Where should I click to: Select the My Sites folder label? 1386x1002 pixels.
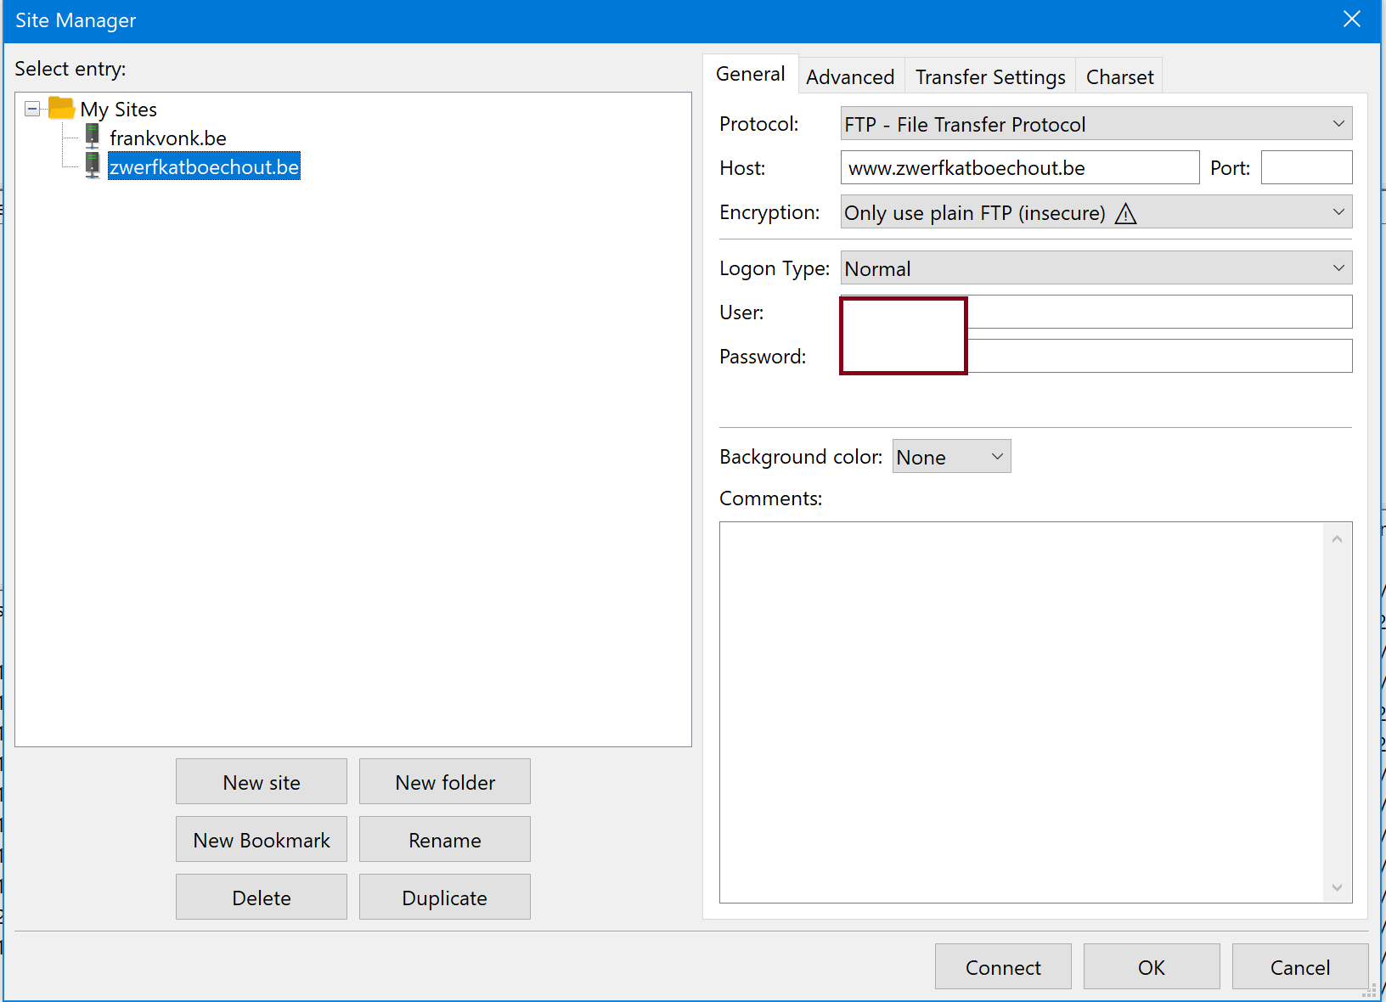119,110
